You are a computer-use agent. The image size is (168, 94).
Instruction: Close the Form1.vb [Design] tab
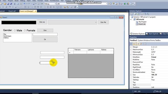click(x=35, y=11)
